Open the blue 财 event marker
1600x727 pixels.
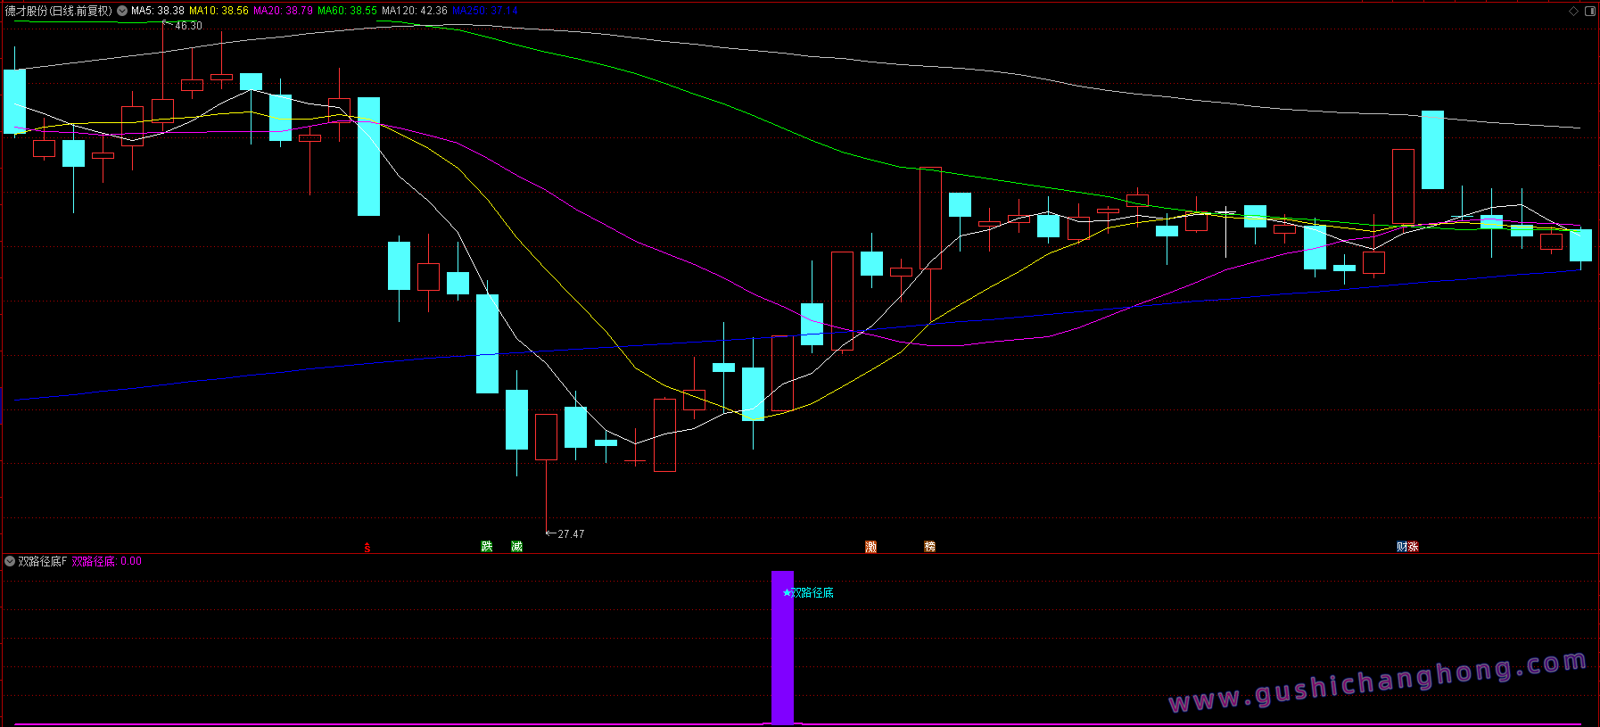click(1402, 547)
